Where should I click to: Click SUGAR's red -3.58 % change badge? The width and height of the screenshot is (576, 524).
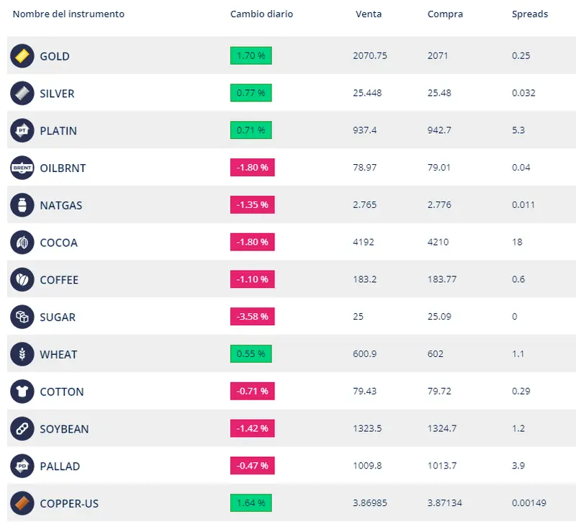(252, 317)
